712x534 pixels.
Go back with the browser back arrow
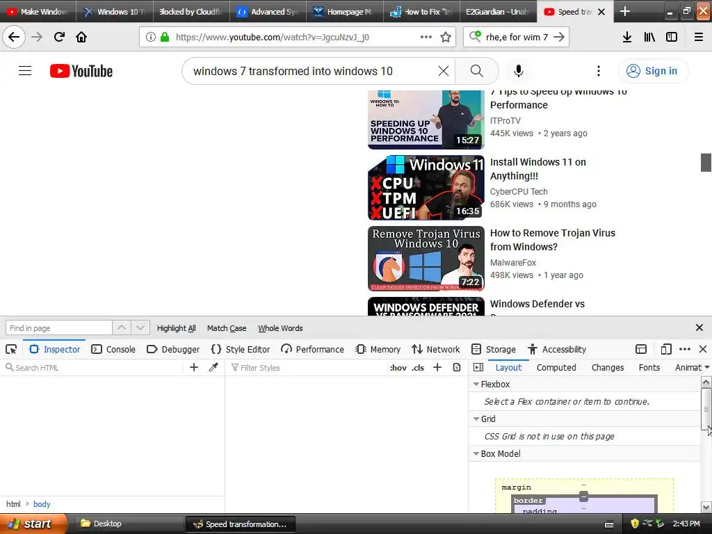coord(14,37)
